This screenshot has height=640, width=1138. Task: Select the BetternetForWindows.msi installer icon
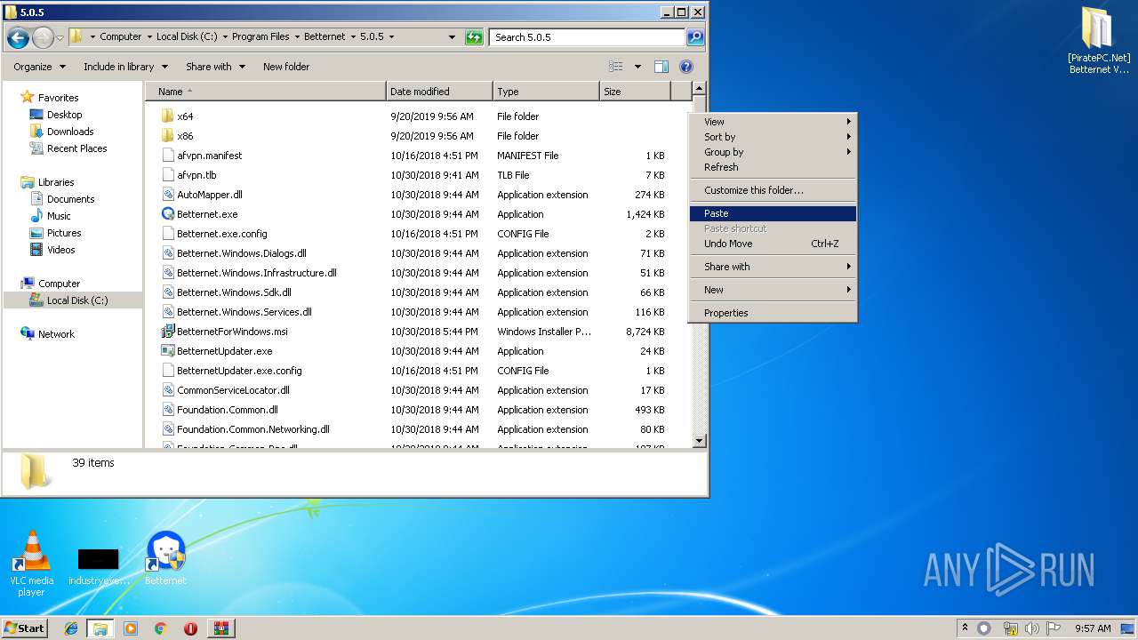point(168,332)
